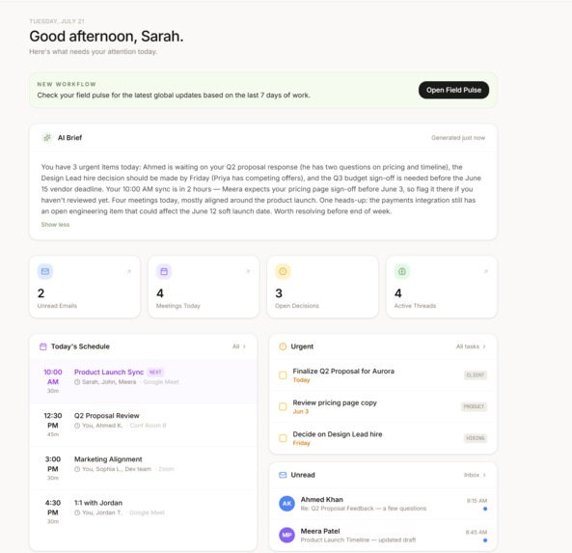Click the Generated just now label
Viewport: 572px width, 553px height.
[x=458, y=138]
